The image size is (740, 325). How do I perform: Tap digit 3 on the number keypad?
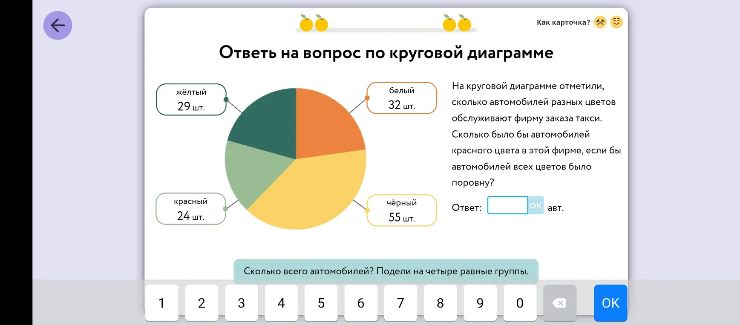point(241,303)
